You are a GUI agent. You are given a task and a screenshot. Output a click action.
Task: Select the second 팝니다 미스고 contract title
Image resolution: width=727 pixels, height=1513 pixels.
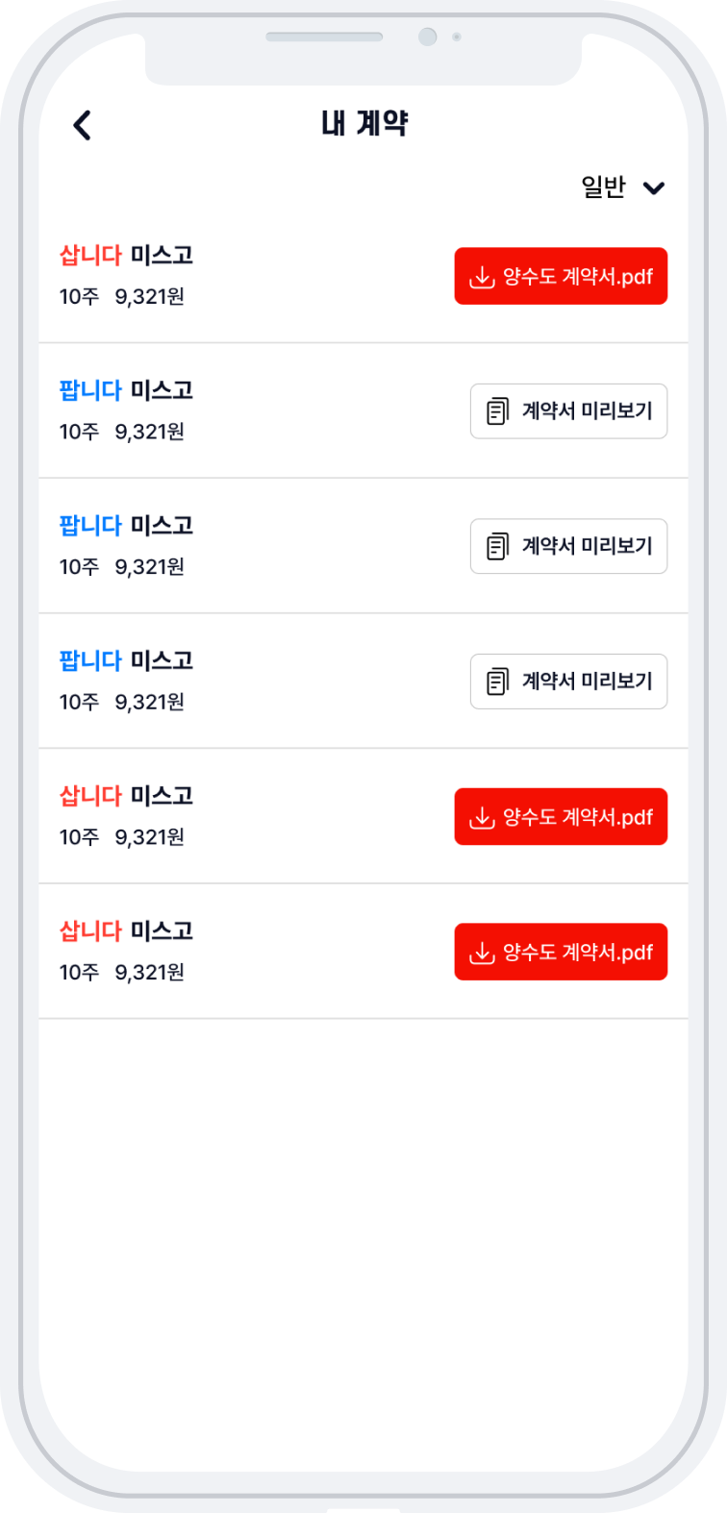[126, 526]
